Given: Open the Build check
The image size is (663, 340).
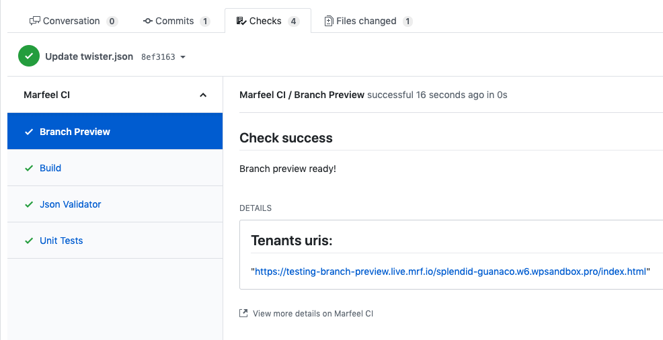Looking at the screenshot, I should [115, 168].
